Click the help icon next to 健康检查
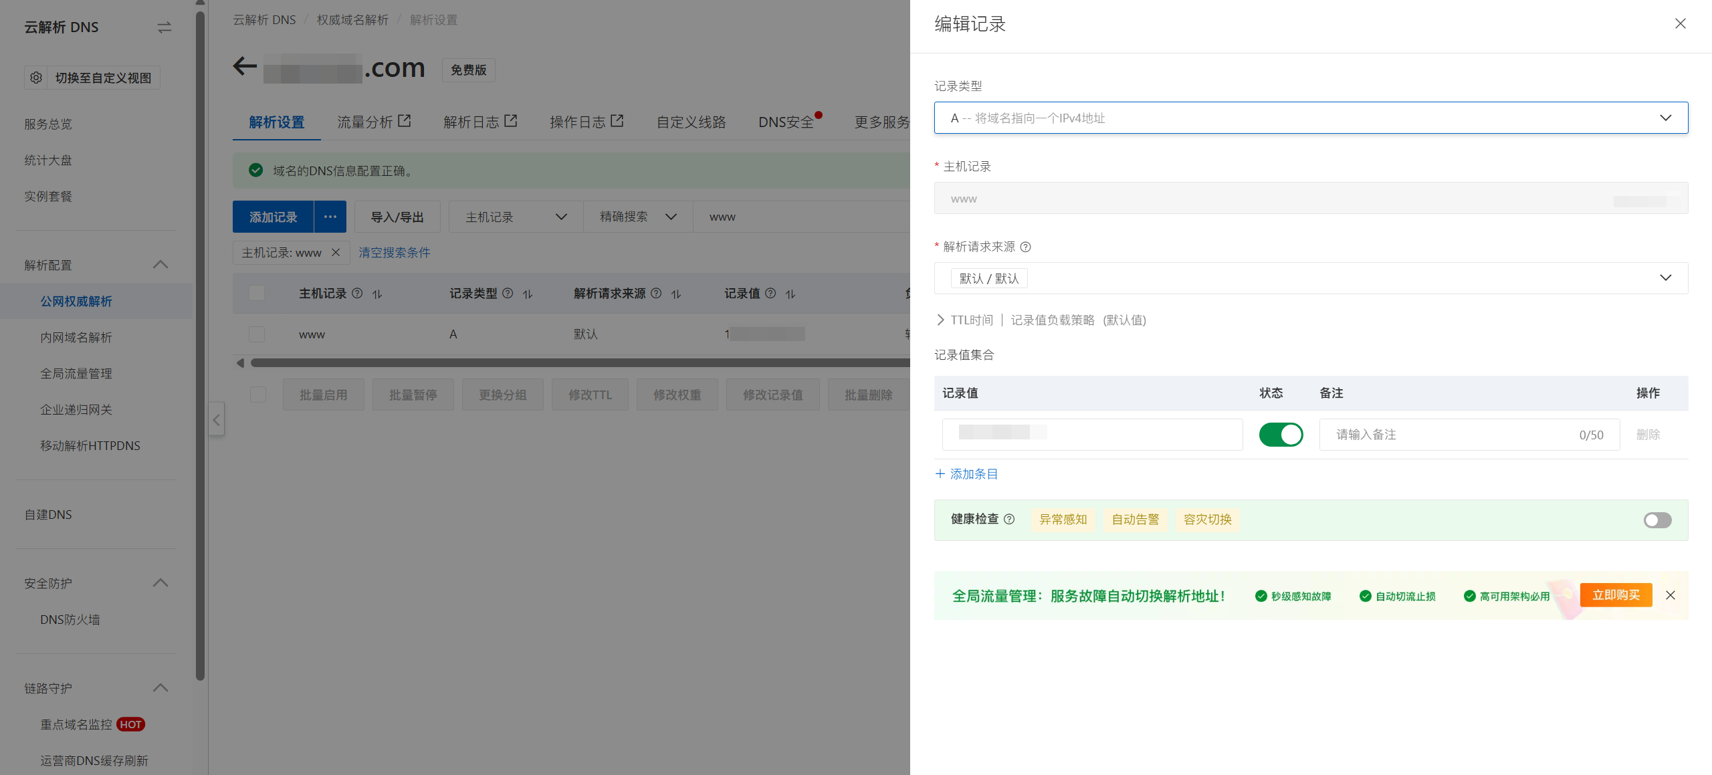This screenshot has width=1712, height=775. [x=1010, y=520]
